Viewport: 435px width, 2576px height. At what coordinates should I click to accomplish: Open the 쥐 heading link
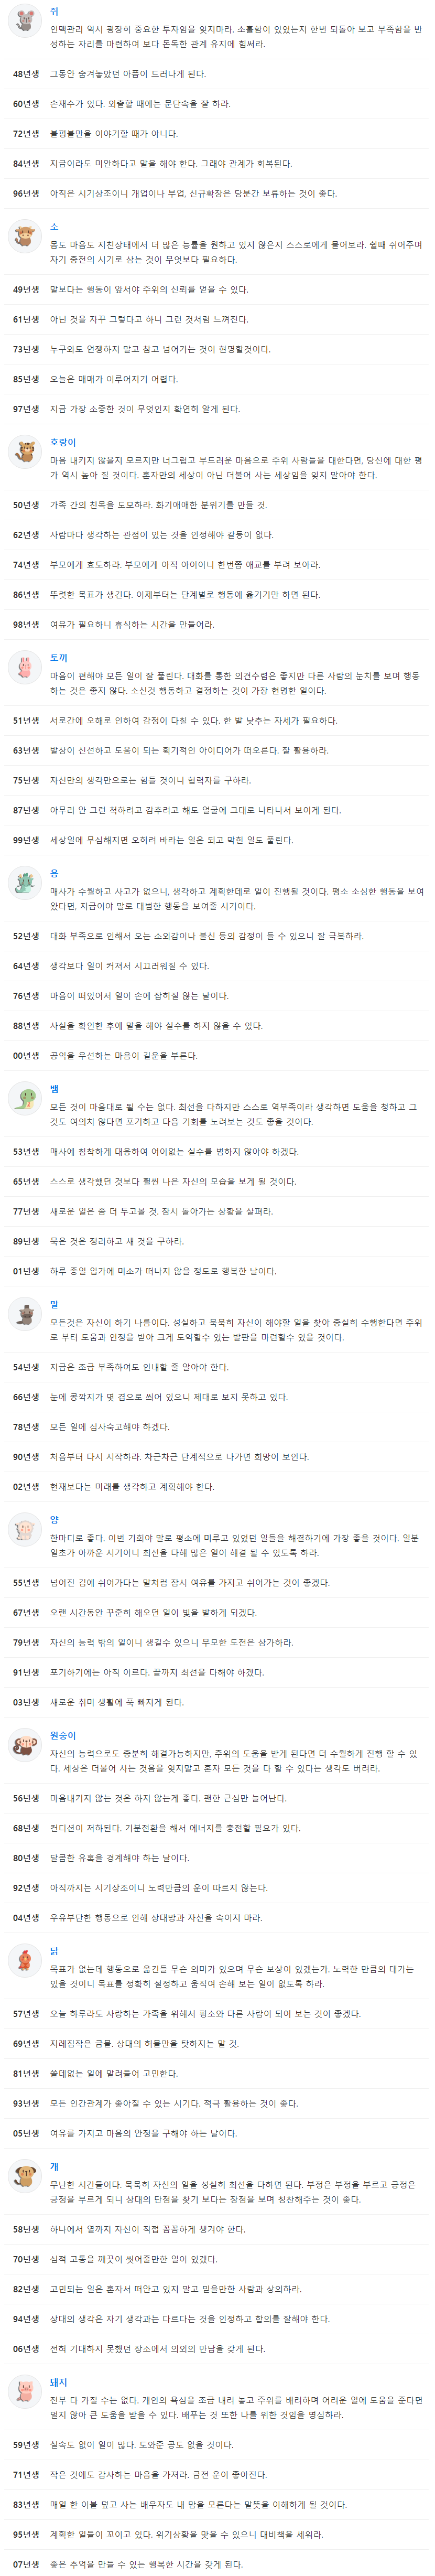pyautogui.click(x=54, y=12)
